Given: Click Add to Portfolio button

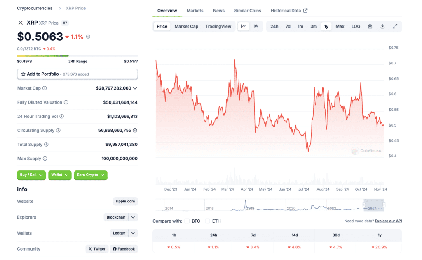Looking at the screenshot, I should (77, 74).
